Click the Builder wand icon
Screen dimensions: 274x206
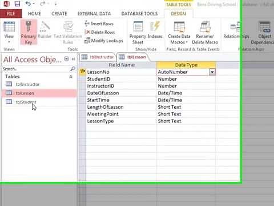[x=45, y=27]
